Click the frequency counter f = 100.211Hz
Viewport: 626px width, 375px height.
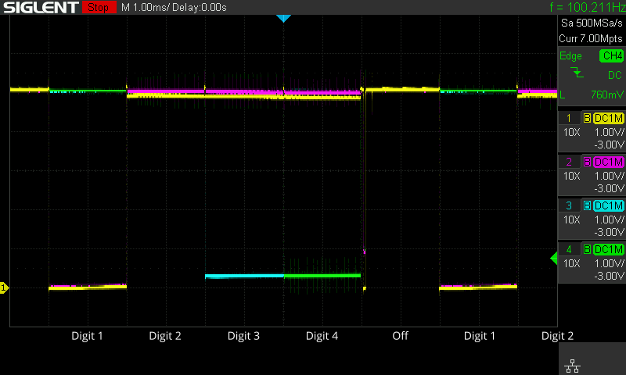[588, 7]
